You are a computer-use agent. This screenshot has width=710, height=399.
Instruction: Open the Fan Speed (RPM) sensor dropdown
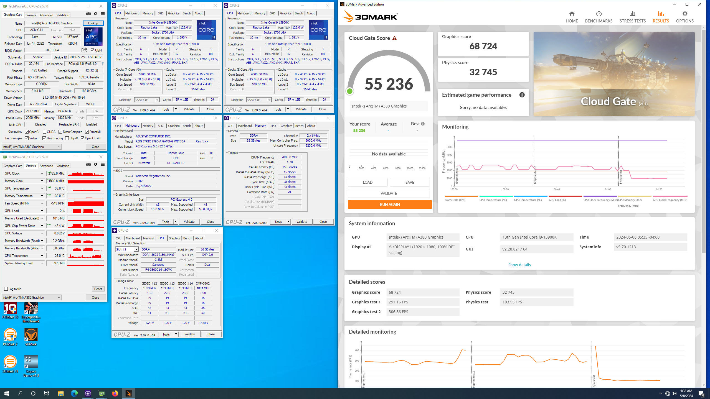click(x=42, y=203)
